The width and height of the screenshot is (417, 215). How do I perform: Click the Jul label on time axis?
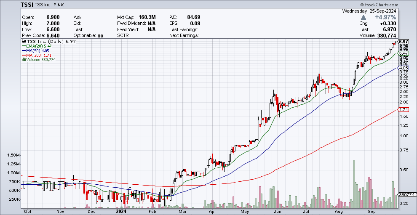click(306, 212)
